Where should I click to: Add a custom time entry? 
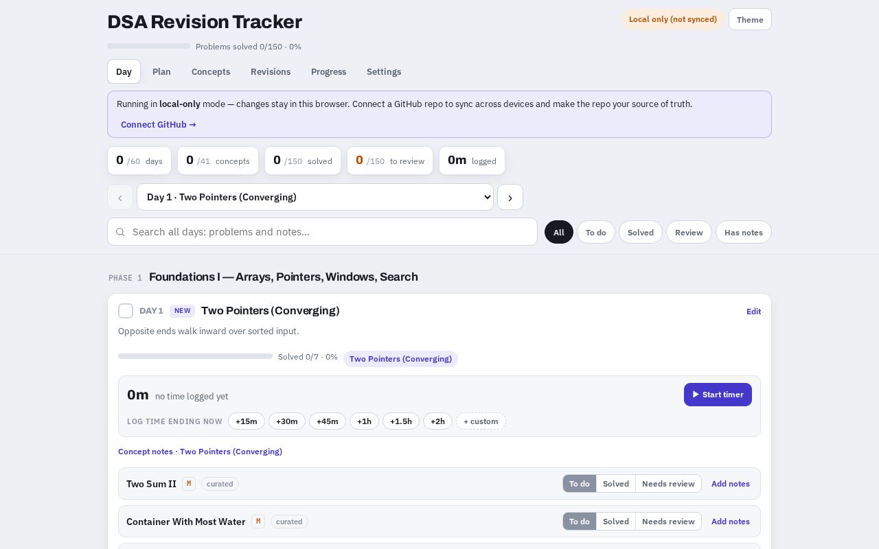coord(481,421)
